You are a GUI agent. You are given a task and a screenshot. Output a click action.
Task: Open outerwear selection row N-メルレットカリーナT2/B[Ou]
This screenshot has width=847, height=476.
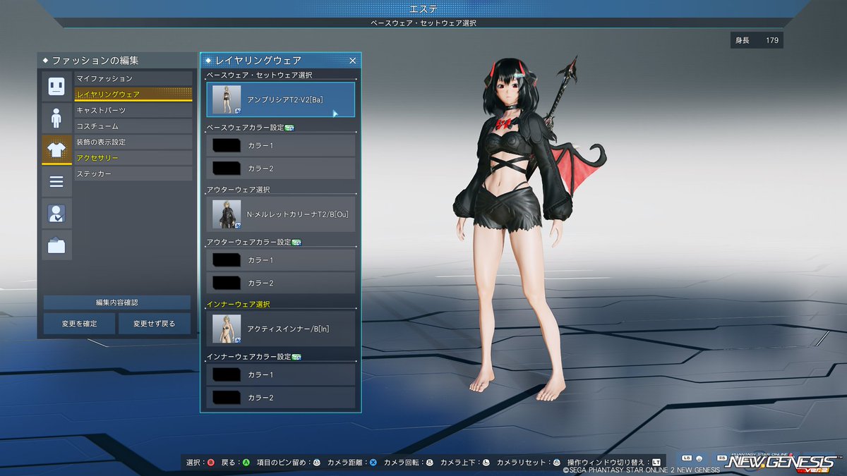[x=281, y=214]
